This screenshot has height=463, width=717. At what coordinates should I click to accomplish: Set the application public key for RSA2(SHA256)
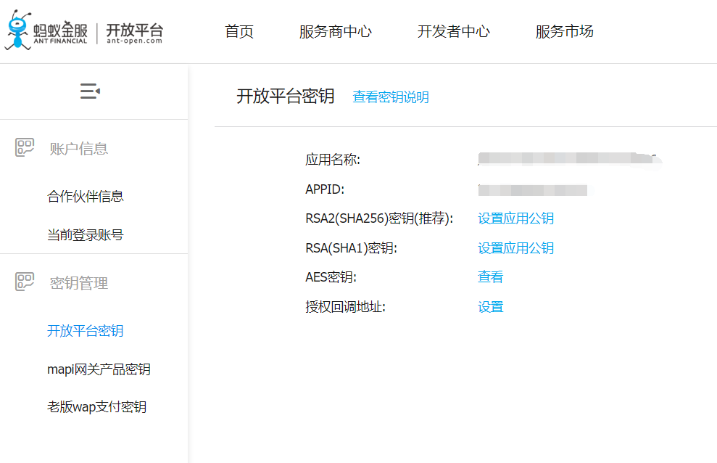coord(515,218)
